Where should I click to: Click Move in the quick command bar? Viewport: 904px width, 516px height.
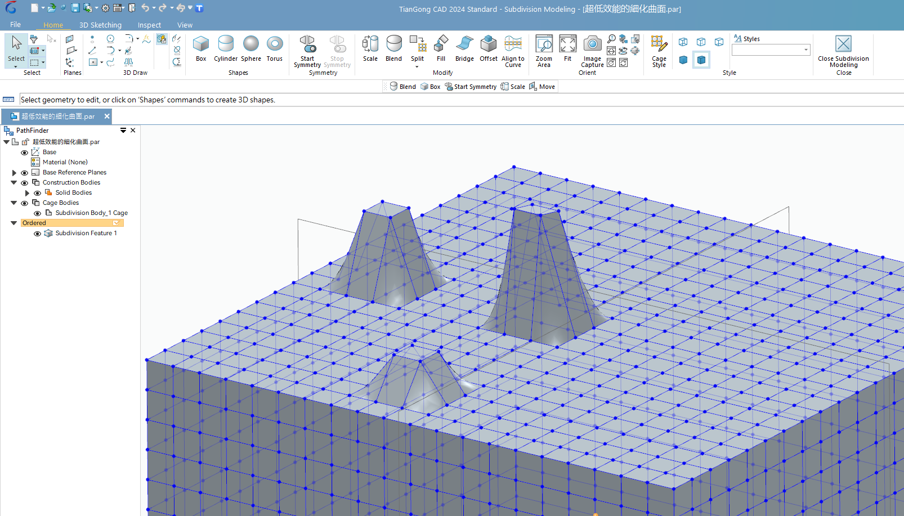tap(542, 87)
